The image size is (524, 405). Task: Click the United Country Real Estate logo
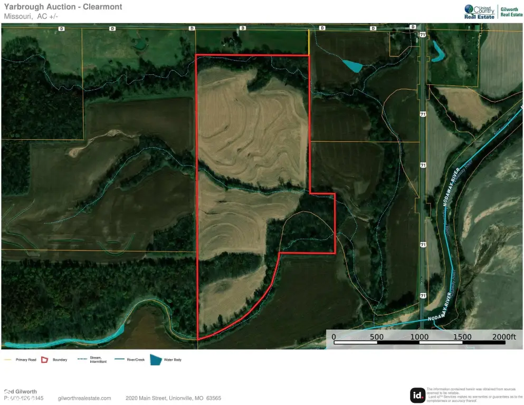479,12
